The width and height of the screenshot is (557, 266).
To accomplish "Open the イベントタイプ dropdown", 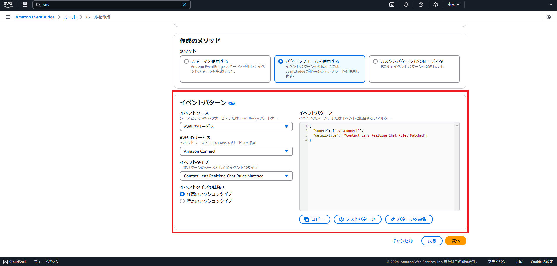I will pos(236,176).
